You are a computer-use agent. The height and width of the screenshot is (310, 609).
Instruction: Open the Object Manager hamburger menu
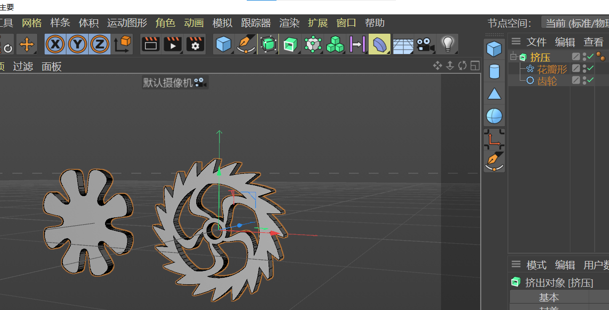pos(516,42)
